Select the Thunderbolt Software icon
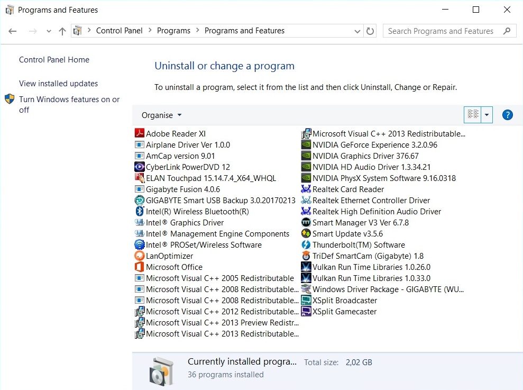 306,245
